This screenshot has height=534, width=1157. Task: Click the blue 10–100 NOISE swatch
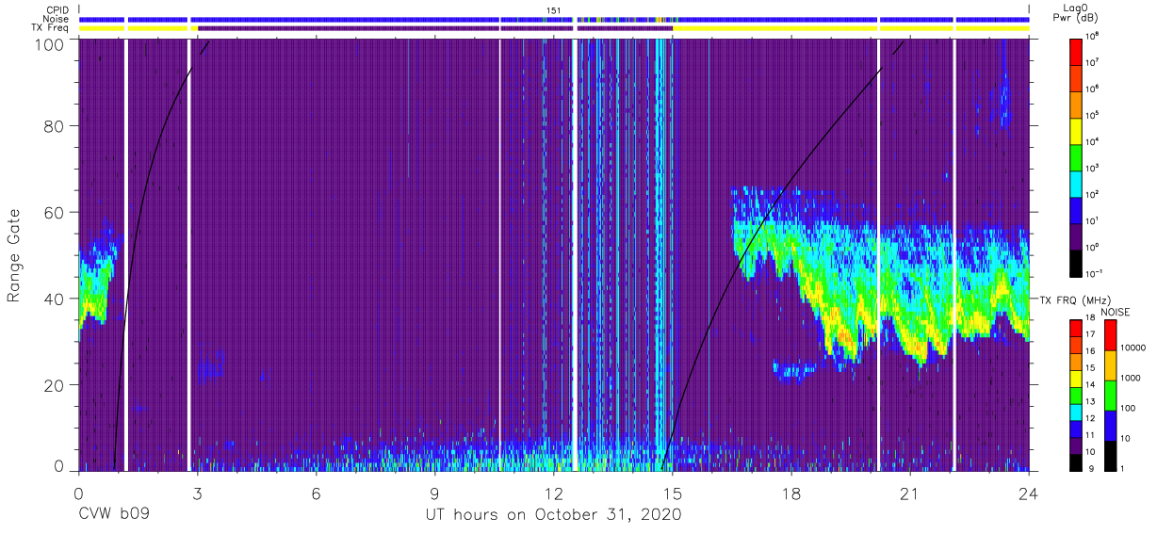[1110, 426]
